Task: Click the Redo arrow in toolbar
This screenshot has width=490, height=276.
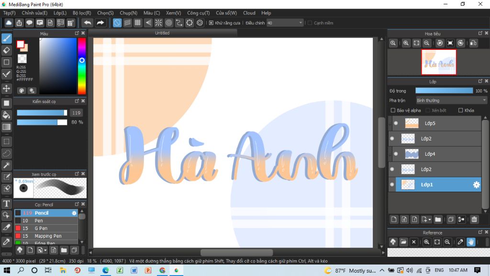Action: tap(100, 23)
